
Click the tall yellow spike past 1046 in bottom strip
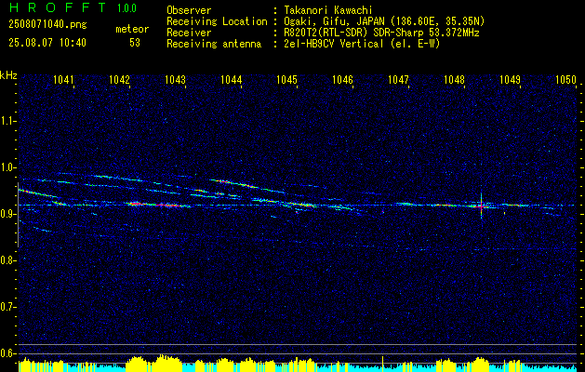[383, 365]
